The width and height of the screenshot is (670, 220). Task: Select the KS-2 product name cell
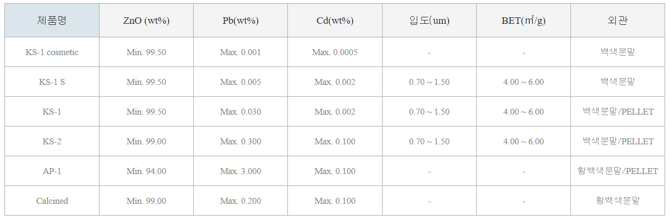52,142
